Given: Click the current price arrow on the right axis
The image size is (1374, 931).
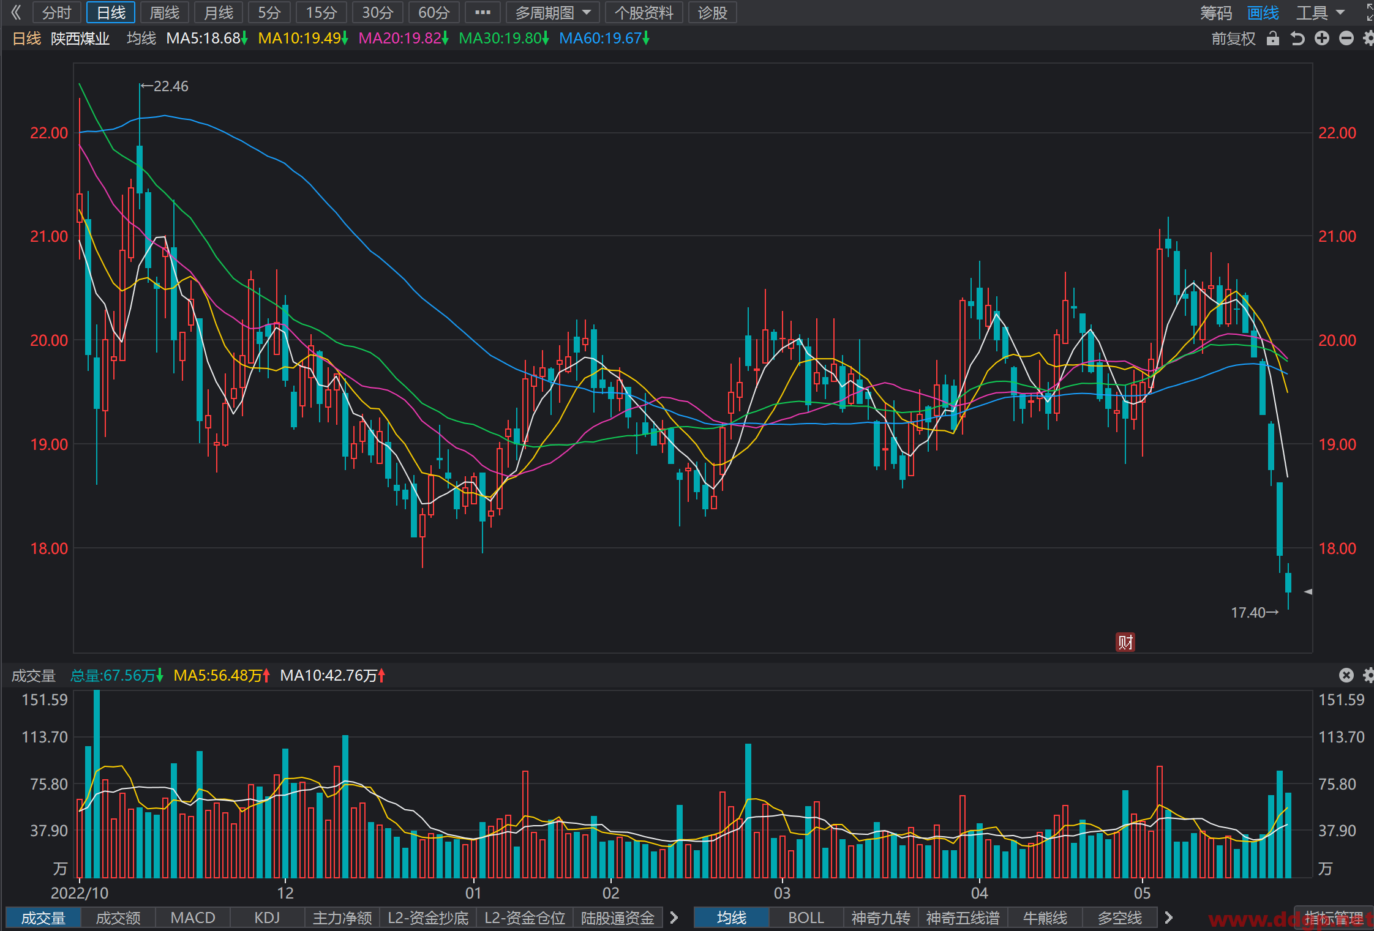Looking at the screenshot, I should click(x=1308, y=592).
